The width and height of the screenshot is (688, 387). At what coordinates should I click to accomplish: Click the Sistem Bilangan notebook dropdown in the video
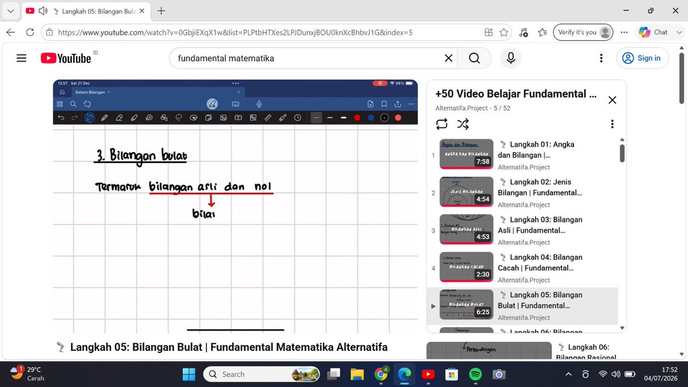point(92,92)
